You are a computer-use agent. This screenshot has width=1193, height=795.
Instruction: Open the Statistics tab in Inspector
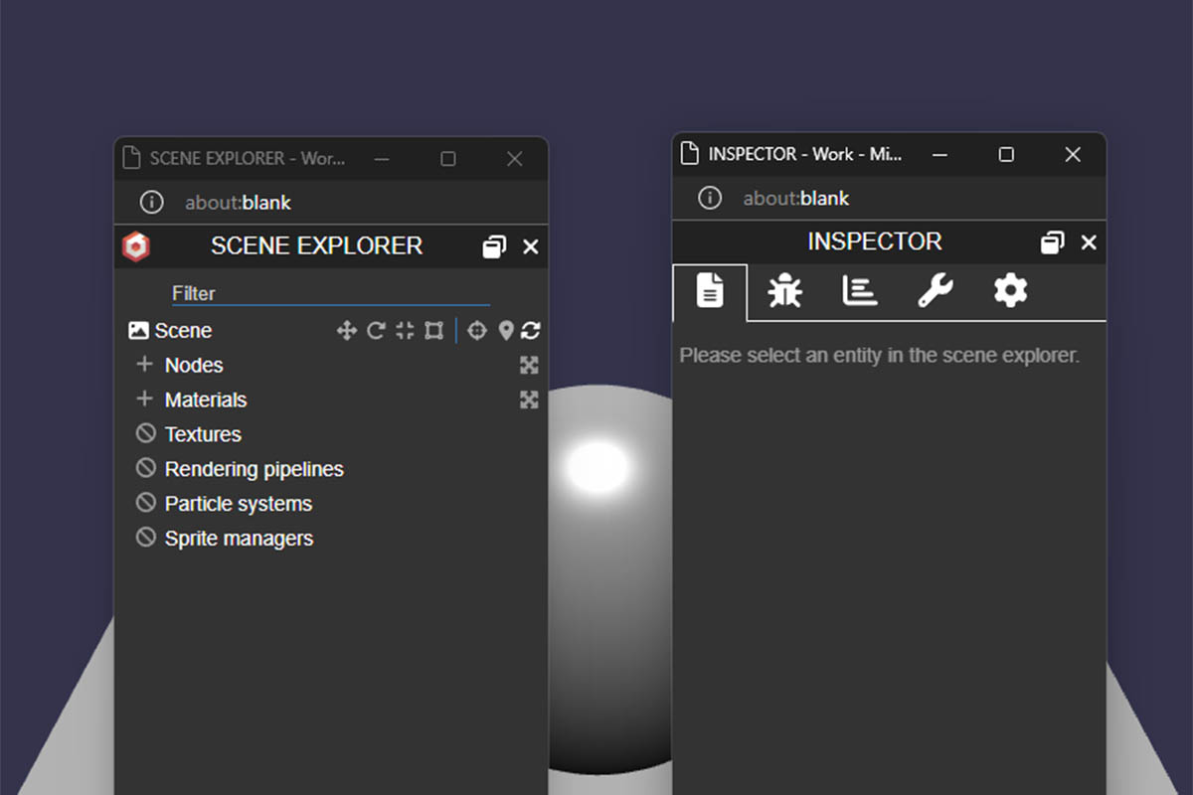(x=860, y=291)
